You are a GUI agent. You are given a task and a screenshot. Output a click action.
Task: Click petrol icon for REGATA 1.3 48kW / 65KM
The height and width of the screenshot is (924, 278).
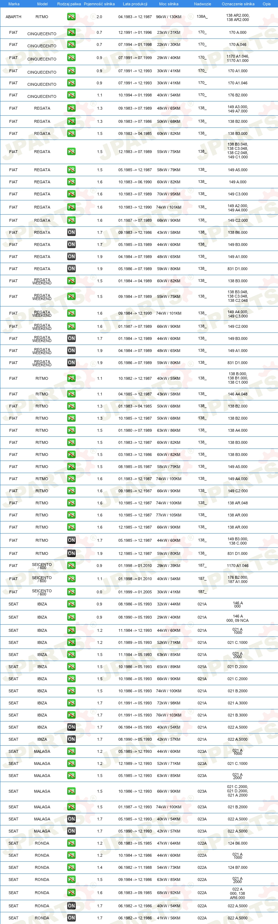(x=71, y=108)
